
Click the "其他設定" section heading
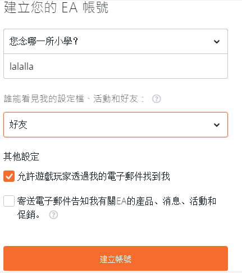point(21,156)
